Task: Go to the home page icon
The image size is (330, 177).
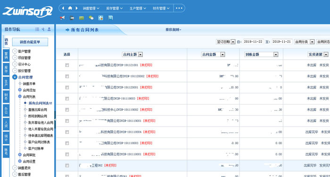Action: 70,8
